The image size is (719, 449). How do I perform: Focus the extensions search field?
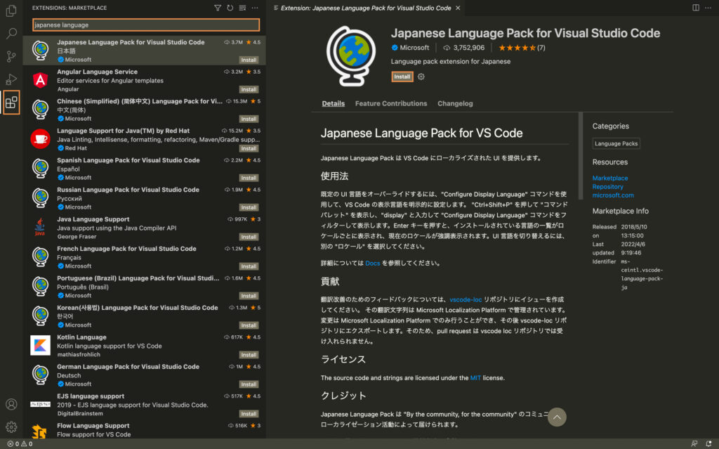tap(146, 25)
